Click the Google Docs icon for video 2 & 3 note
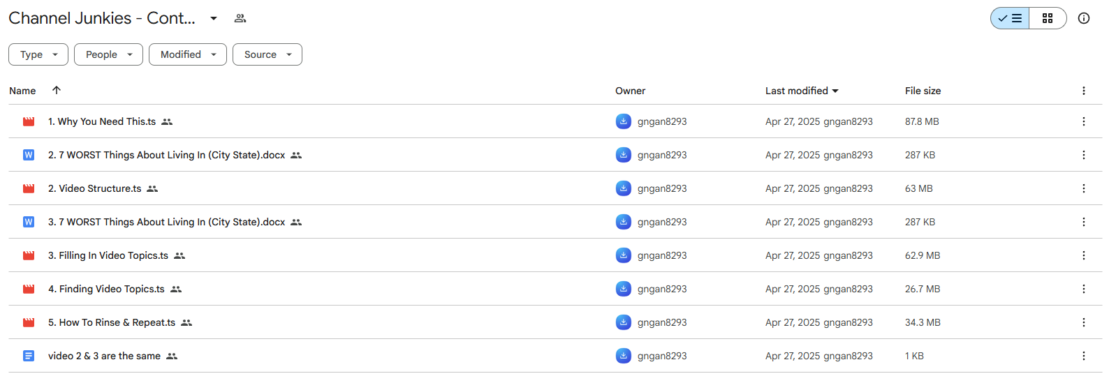The width and height of the screenshot is (1116, 383). (x=29, y=356)
